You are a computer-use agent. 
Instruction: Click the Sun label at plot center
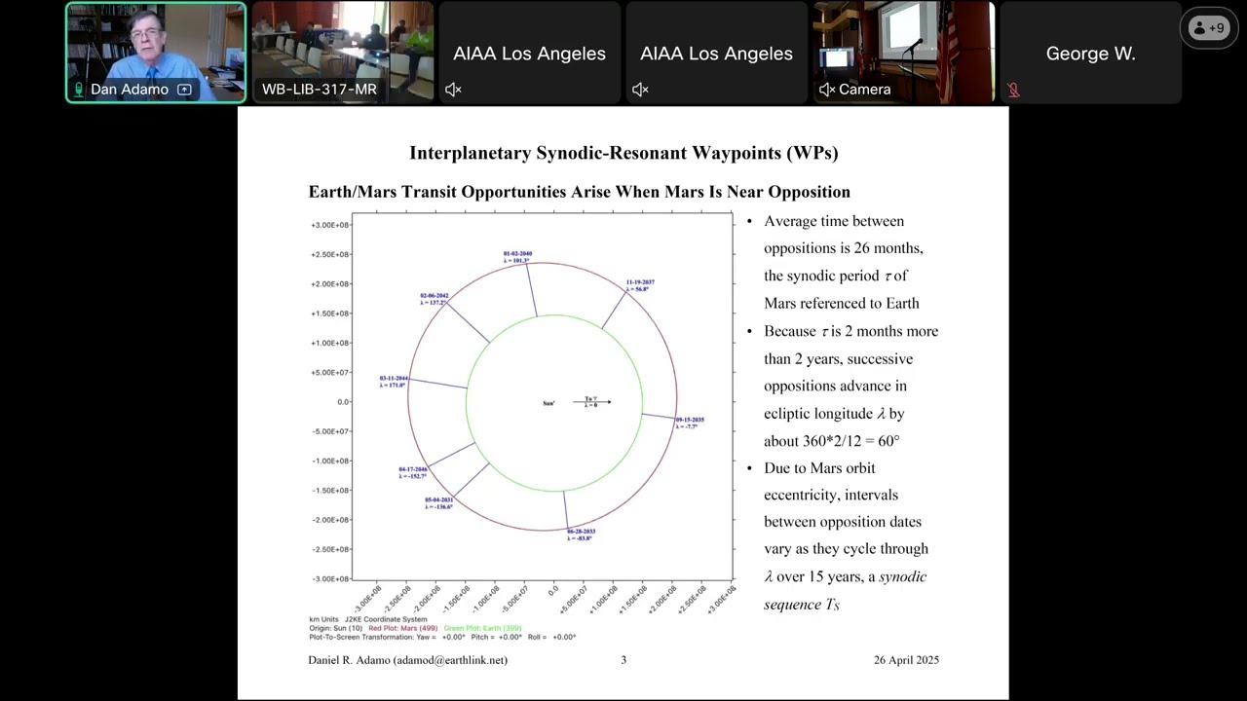(x=548, y=403)
